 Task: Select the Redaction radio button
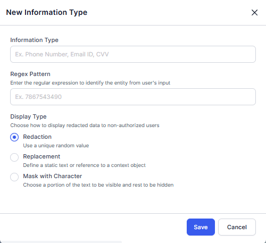pyautogui.click(x=14, y=137)
